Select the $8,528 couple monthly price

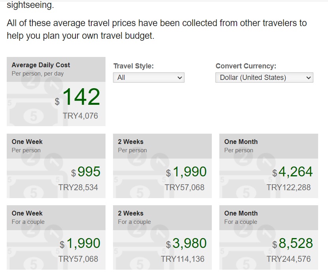[295, 243]
